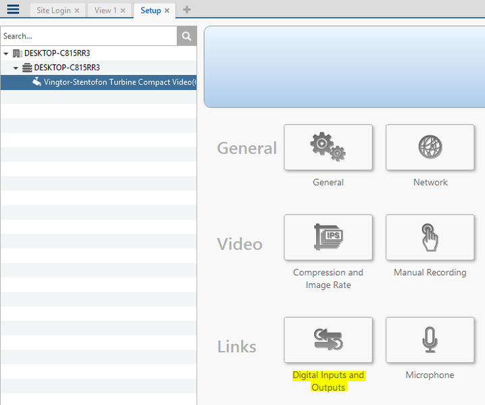The height and width of the screenshot is (405, 485).
Task: Open the Network globe settings
Action: pyautogui.click(x=430, y=147)
